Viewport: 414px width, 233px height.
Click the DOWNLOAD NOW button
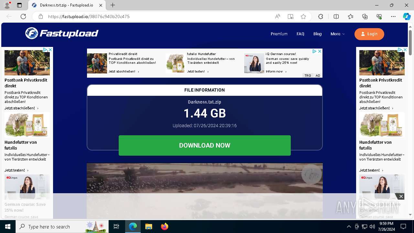(205, 145)
